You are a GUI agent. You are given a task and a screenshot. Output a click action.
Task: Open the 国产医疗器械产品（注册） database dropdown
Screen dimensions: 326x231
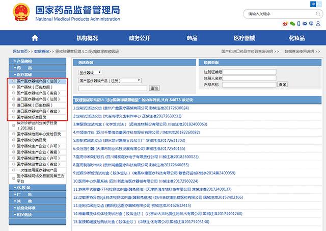(x=110, y=81)
